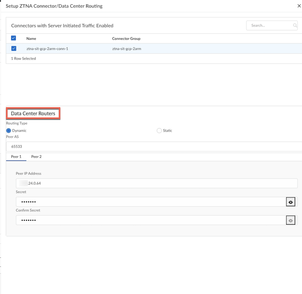Viewport: 302px width, 294px height.
Task: Sort by Connector Group column header
Action: [x=126, y=39]
